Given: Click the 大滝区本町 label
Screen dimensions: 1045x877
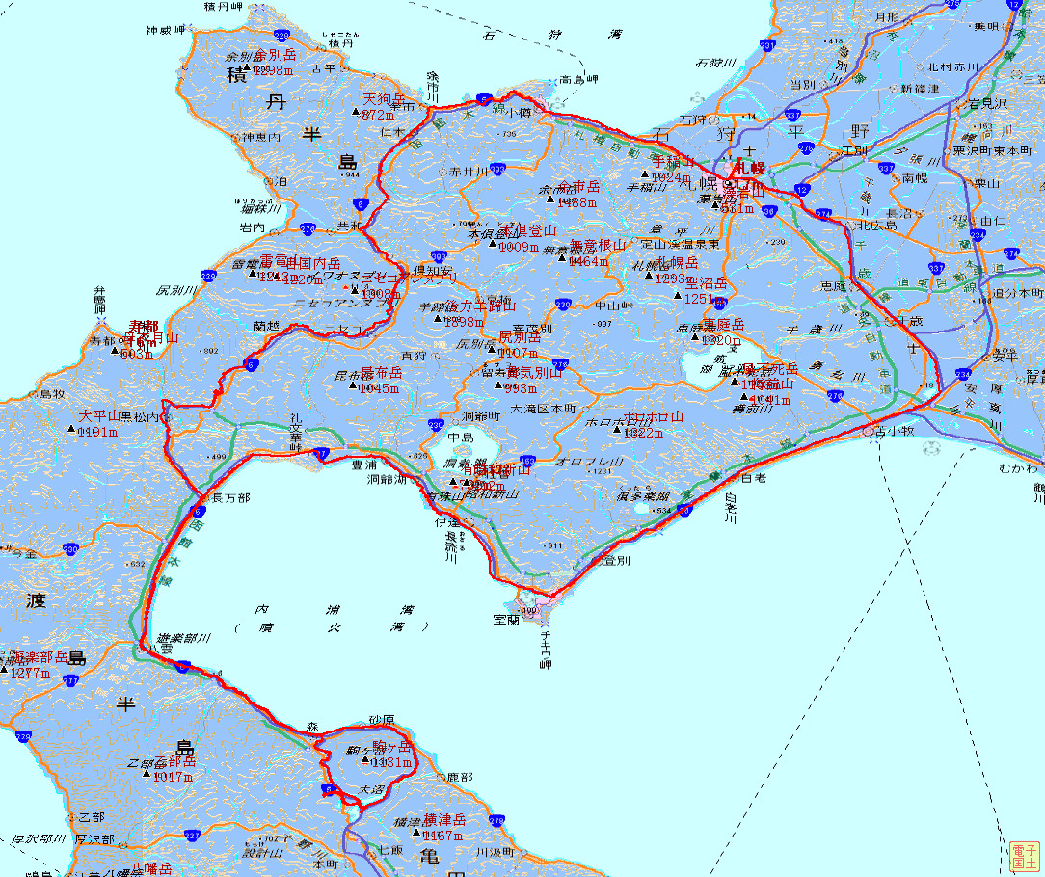Looking at the screenshot, I should coord(544,408).
